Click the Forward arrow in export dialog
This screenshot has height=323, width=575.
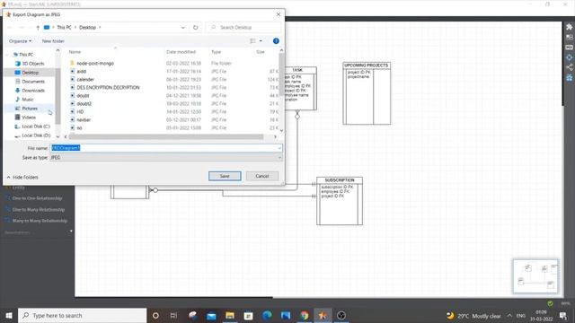pos(22,28)
